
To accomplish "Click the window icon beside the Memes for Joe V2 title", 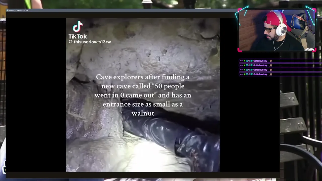I will [8, 10].
